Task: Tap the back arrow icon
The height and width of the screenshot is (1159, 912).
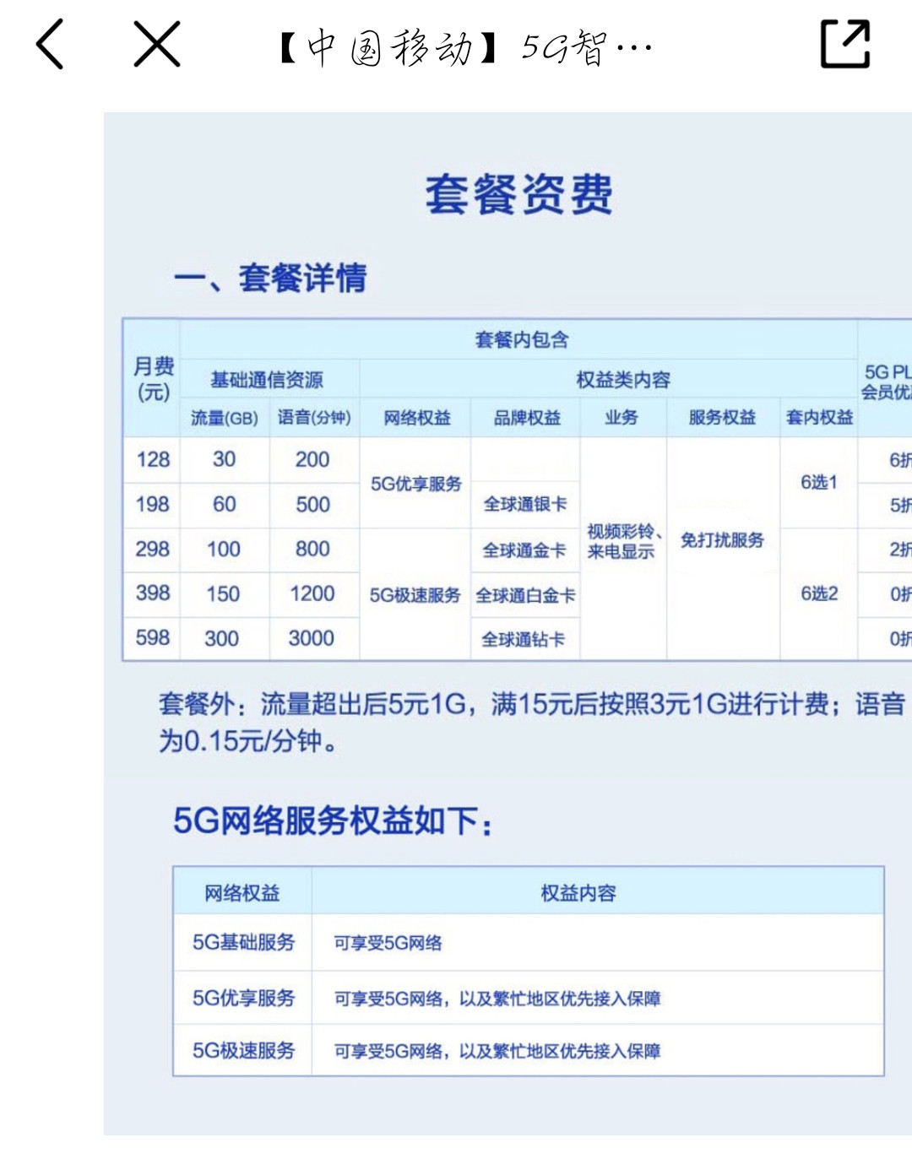Action: point(50,44)
